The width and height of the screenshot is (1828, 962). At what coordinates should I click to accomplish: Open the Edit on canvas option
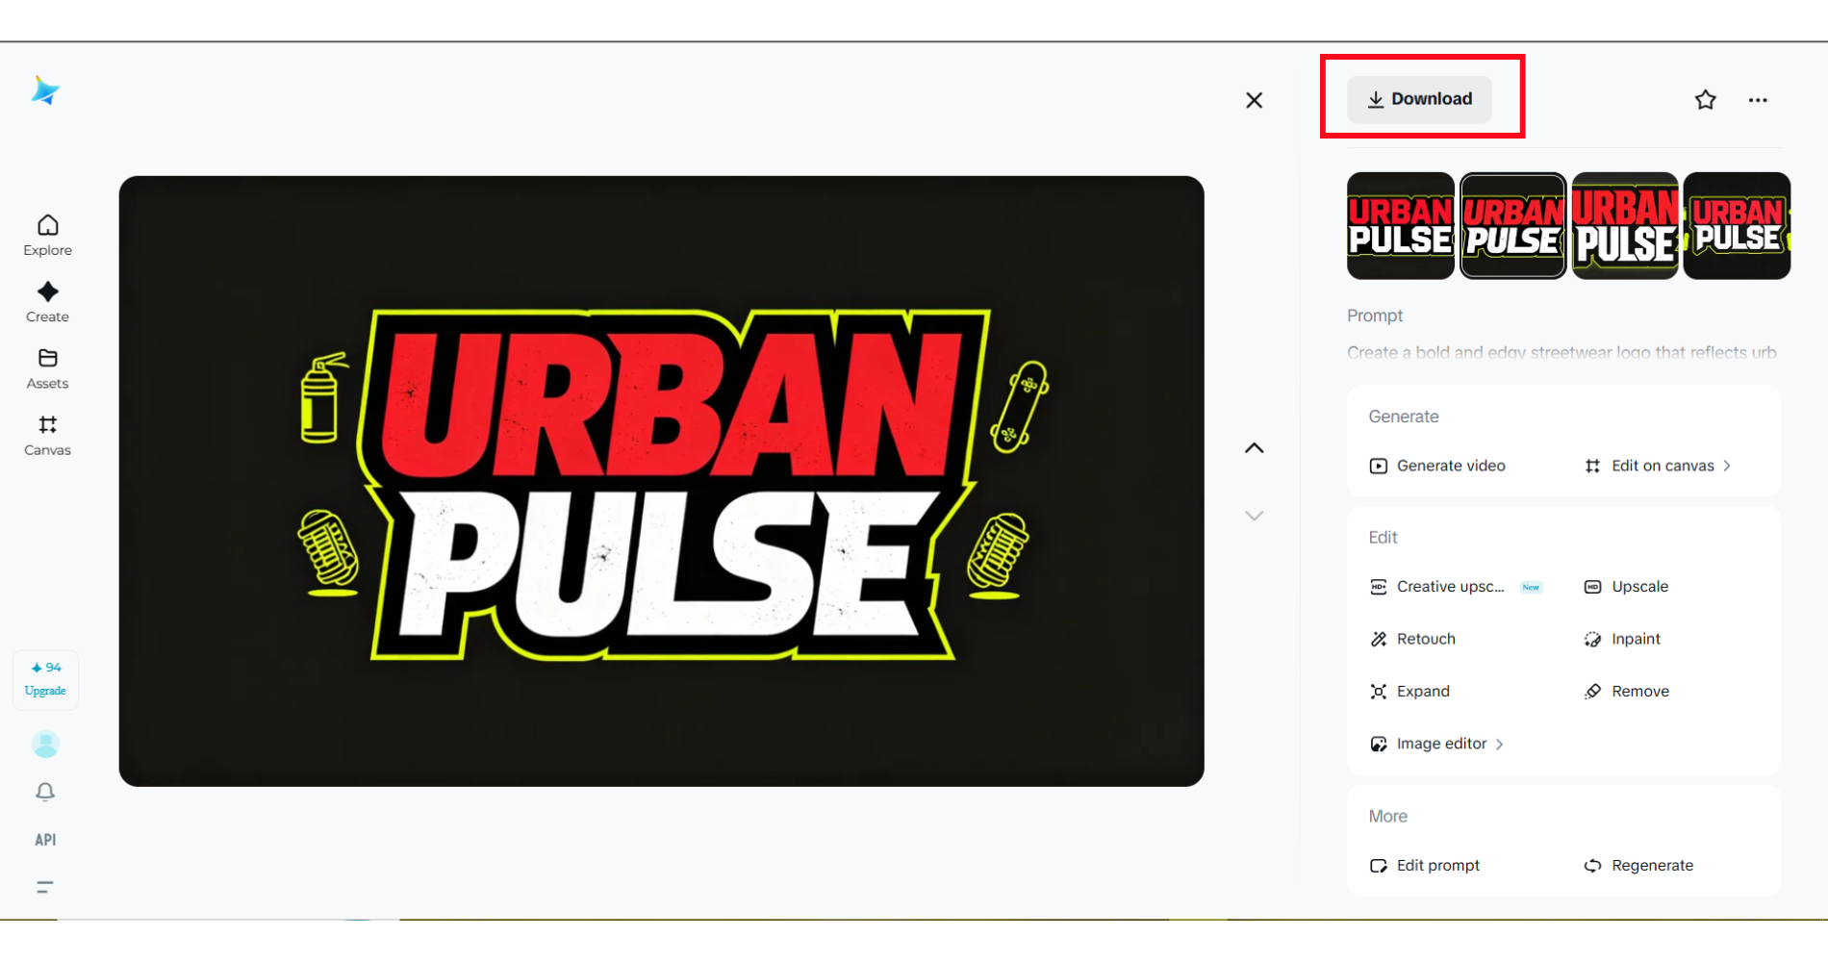pyautogui.click(x=1658, y=466)
